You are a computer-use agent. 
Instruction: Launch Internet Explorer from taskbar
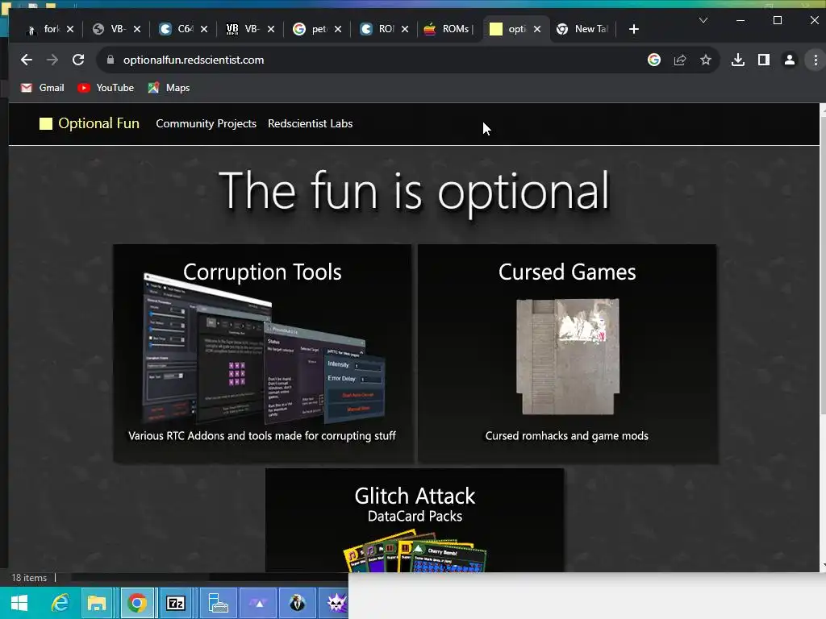tap(60, 603)
